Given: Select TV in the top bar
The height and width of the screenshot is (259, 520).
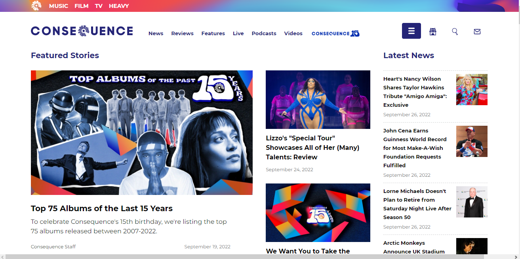Looking at the screenshot, I should [x=99, y=6].
